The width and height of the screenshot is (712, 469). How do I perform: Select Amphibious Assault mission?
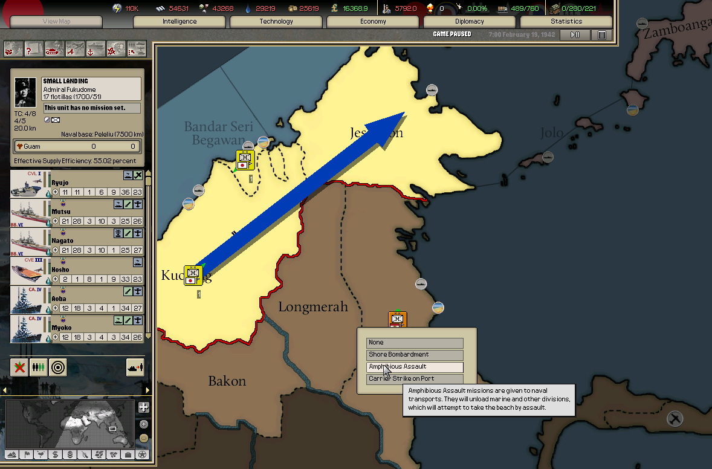(415, 367)
